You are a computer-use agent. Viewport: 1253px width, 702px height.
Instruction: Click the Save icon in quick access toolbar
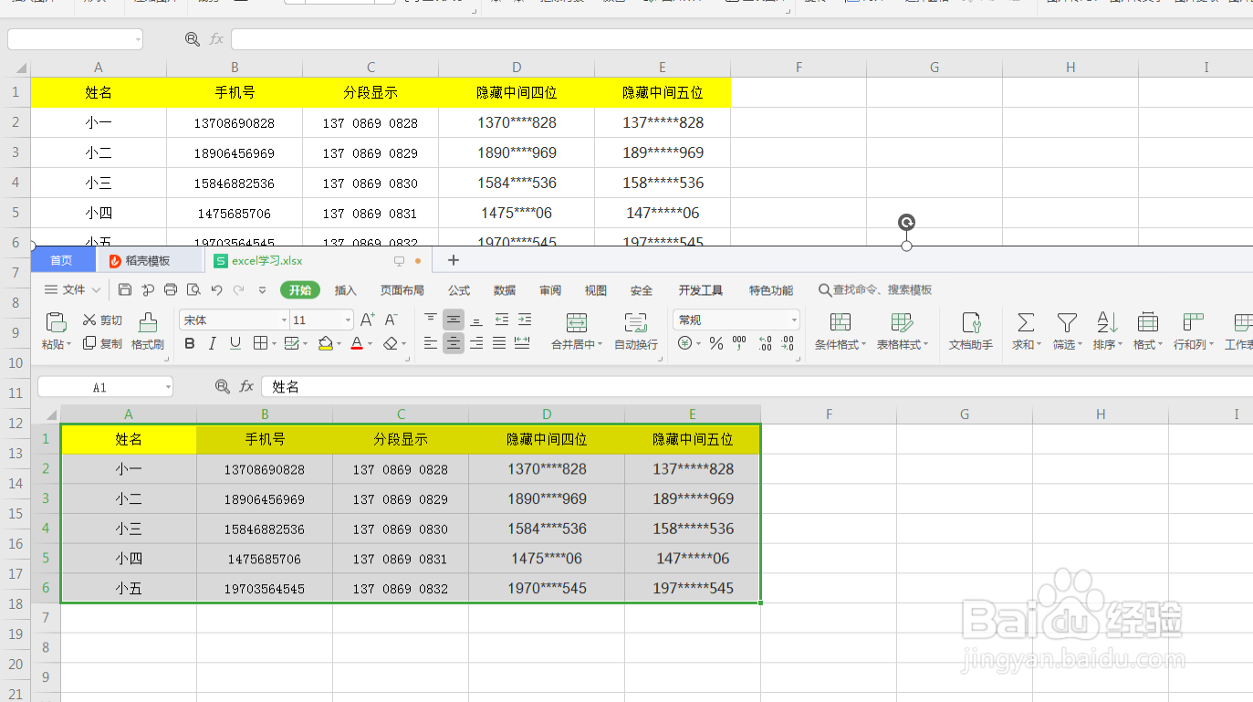125,290
